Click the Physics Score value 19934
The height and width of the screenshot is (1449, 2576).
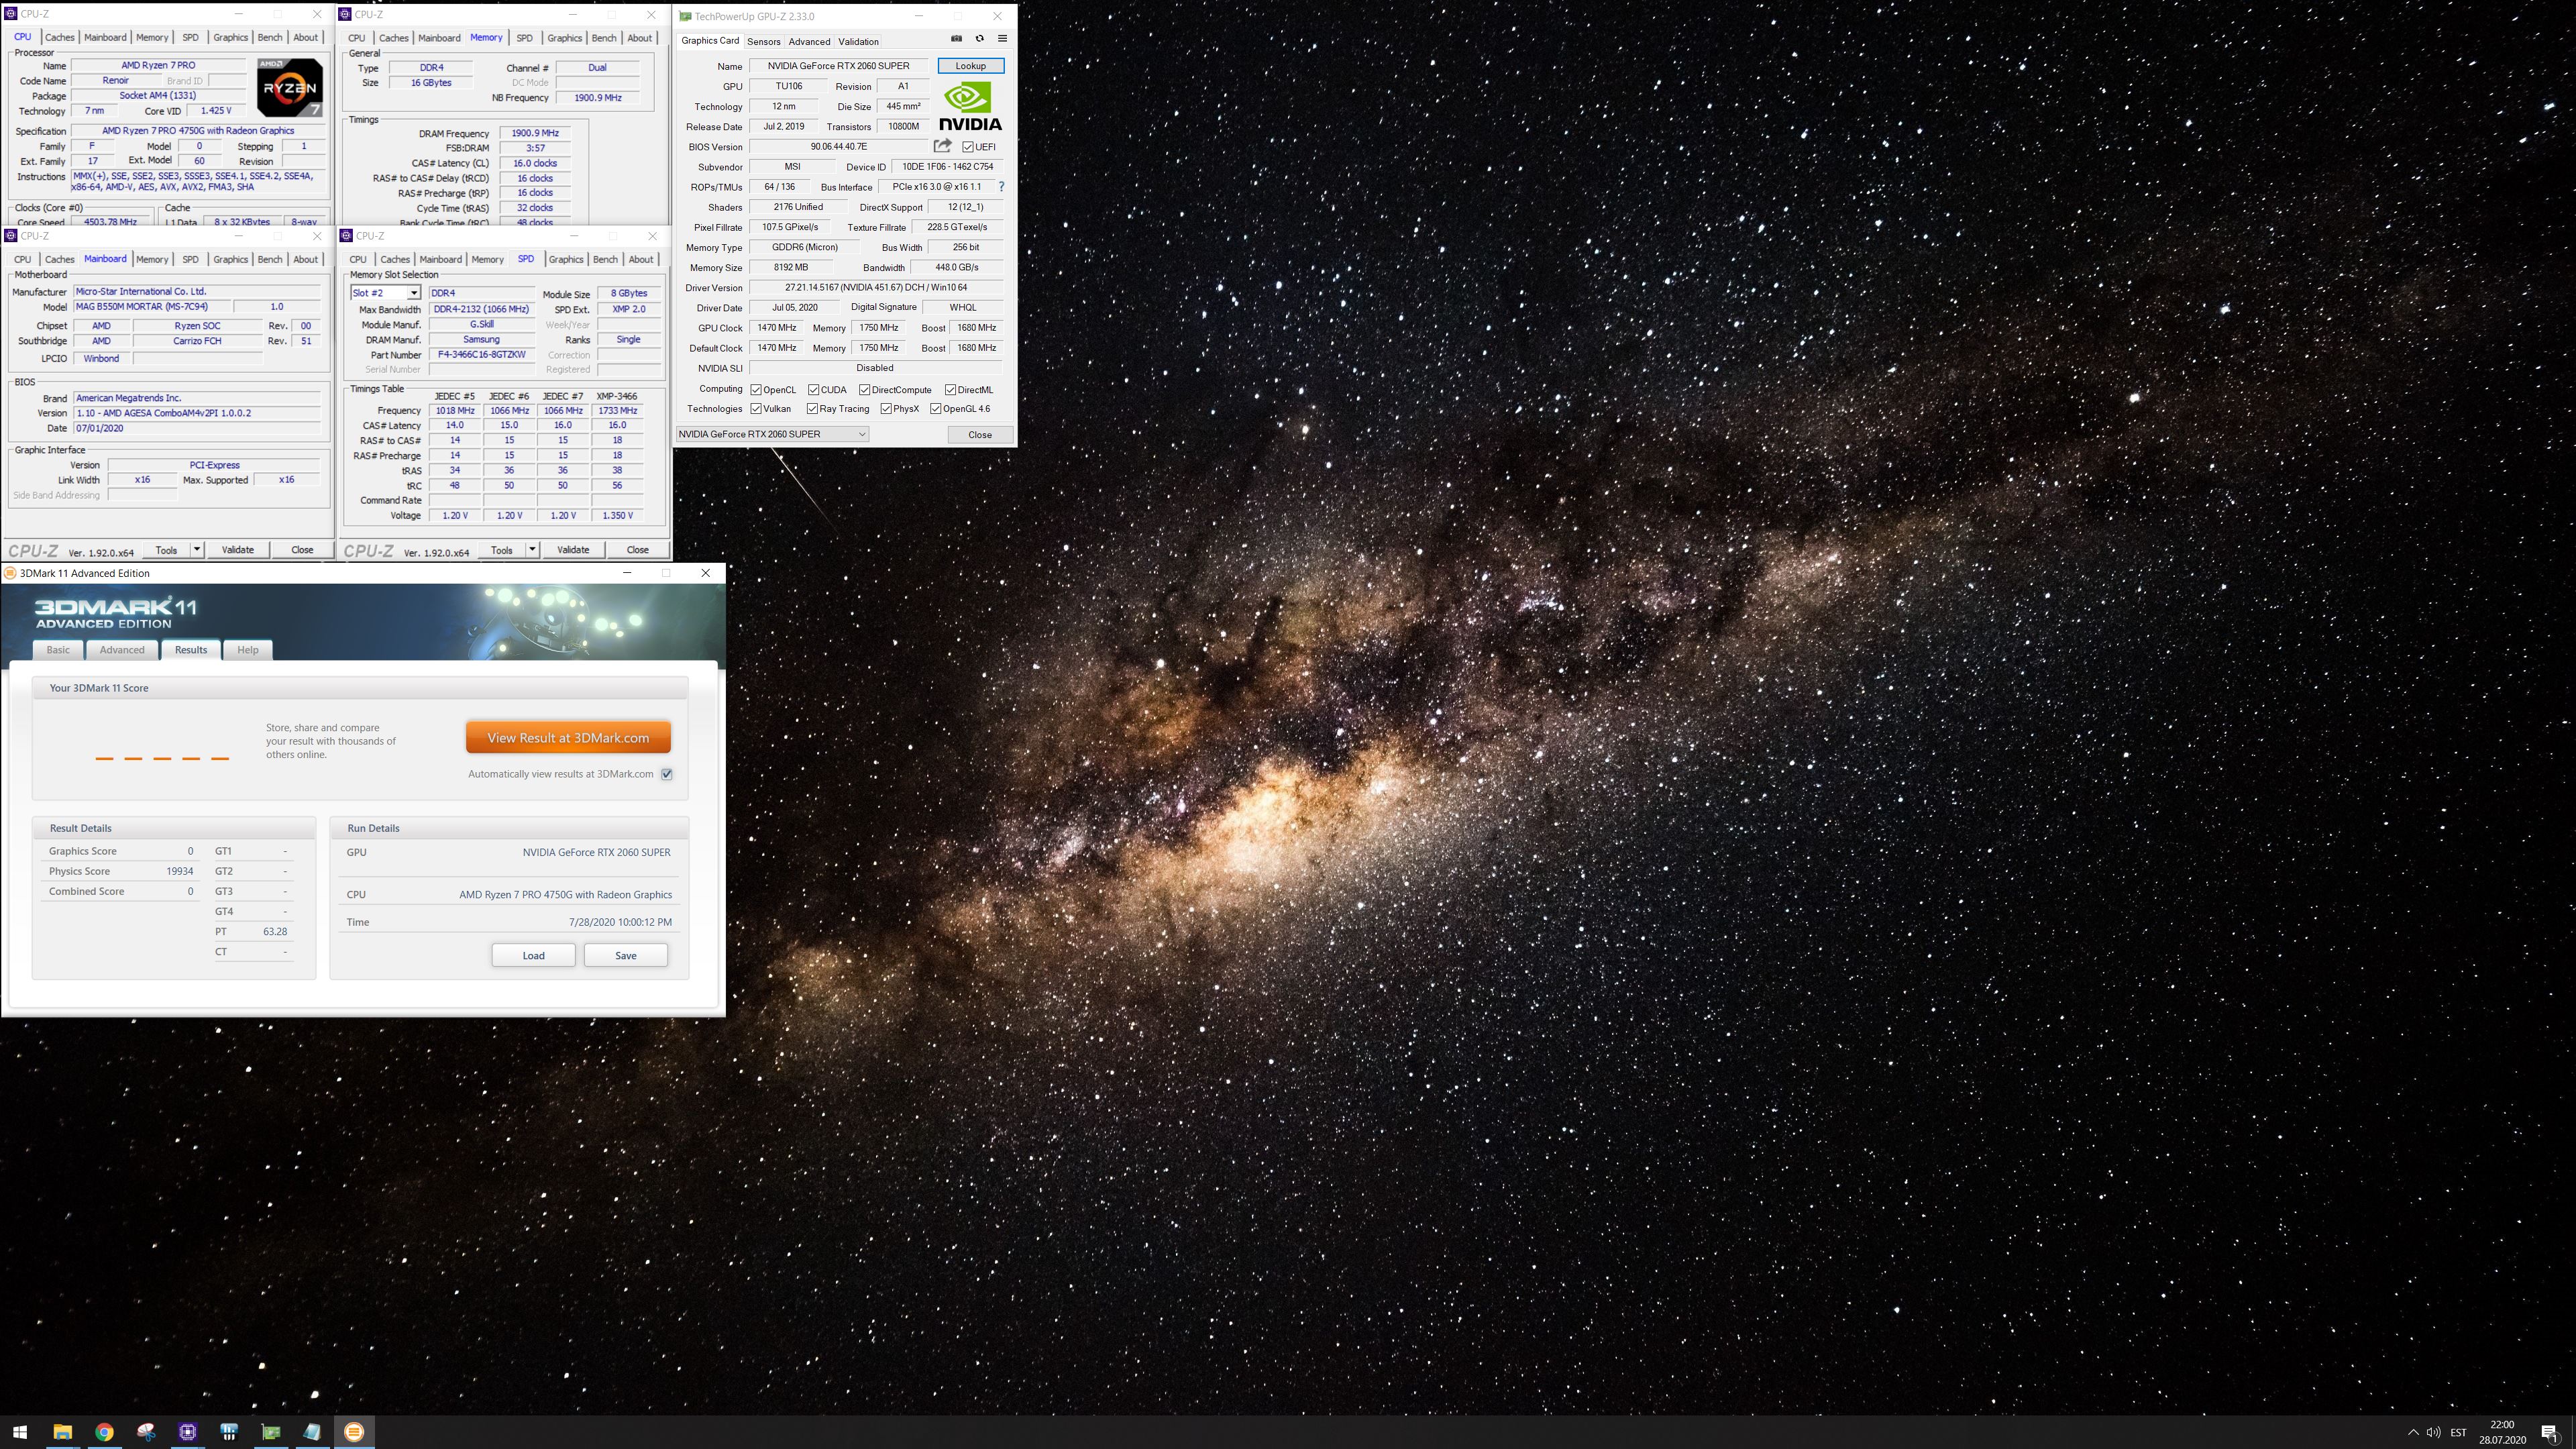[179, 871]
